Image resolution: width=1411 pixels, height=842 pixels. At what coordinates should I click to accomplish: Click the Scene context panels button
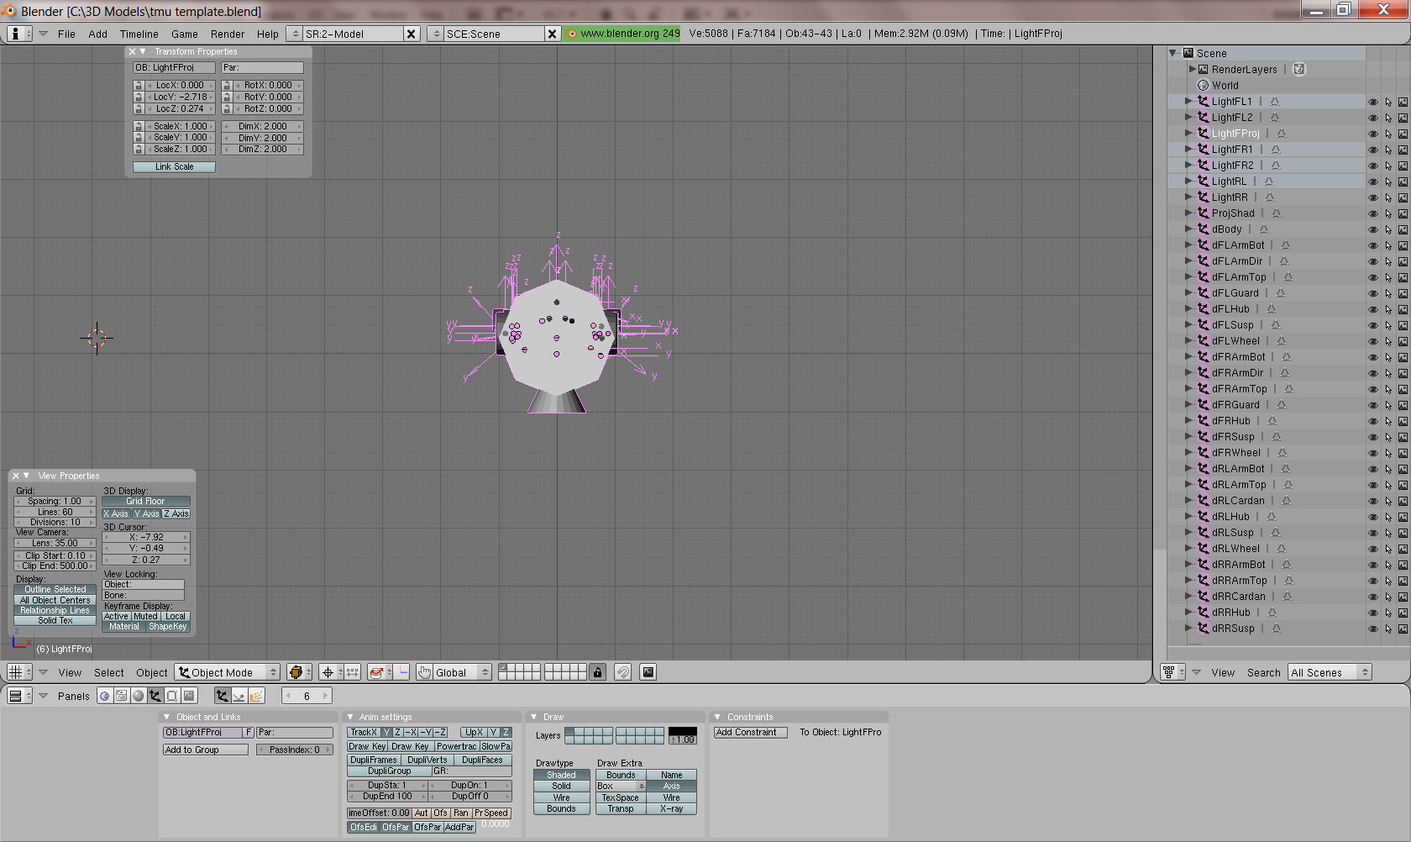tap(189, 696)
